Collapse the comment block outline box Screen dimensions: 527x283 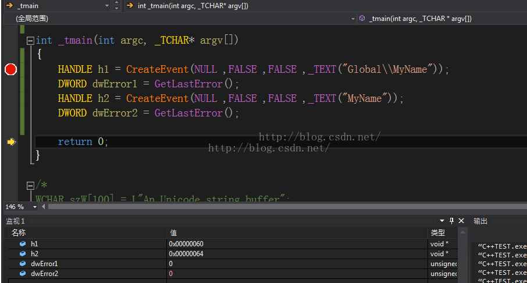coord(30,185)
